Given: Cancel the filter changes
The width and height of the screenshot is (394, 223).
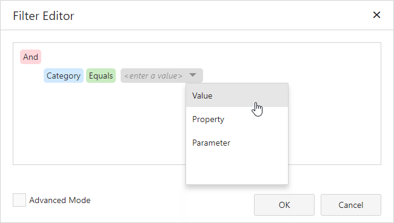Looking at the screenshot, I should coord(351,205).
